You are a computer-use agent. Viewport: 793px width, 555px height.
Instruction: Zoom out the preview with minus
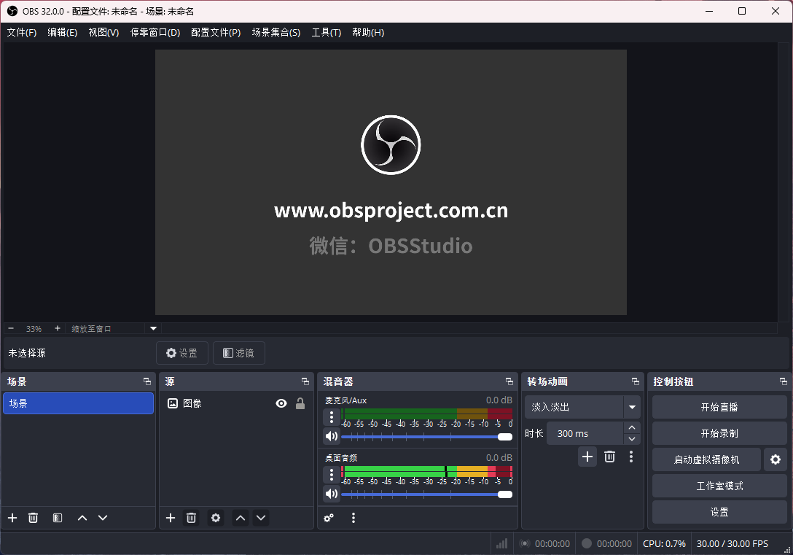(11, 328)
